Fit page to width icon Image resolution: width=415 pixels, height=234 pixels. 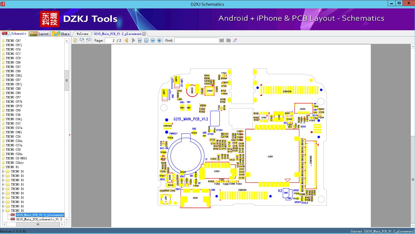point(140,40)
